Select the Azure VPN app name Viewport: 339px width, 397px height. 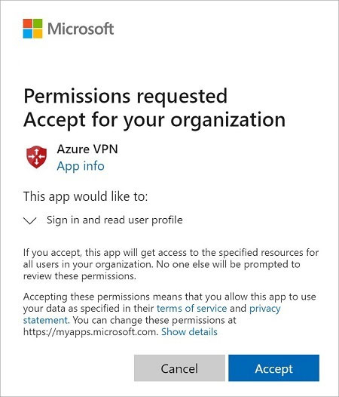point(87,149)
